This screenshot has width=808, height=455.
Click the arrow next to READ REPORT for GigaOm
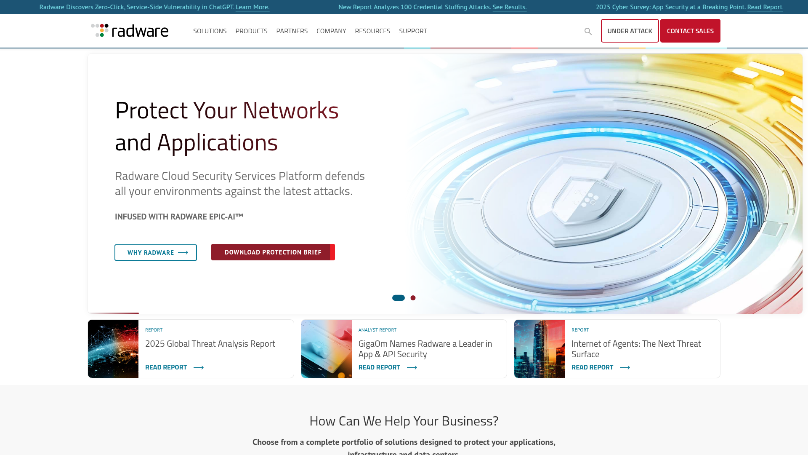coord(412,367)
